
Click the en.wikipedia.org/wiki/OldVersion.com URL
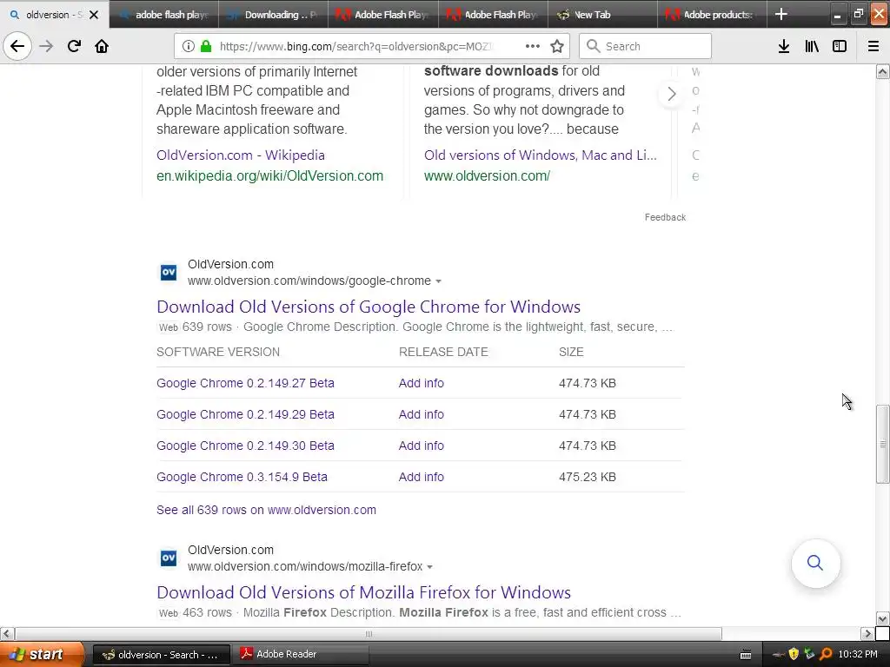(x=269, y=175)
